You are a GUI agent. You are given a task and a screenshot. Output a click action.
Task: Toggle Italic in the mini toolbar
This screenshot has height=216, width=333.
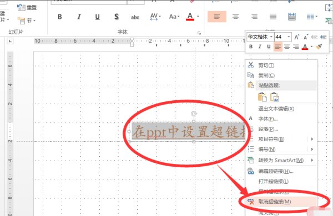260,47
